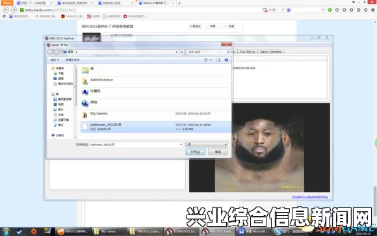Open My Games taskbar window

pyautogui.click(x=109, y=231)
